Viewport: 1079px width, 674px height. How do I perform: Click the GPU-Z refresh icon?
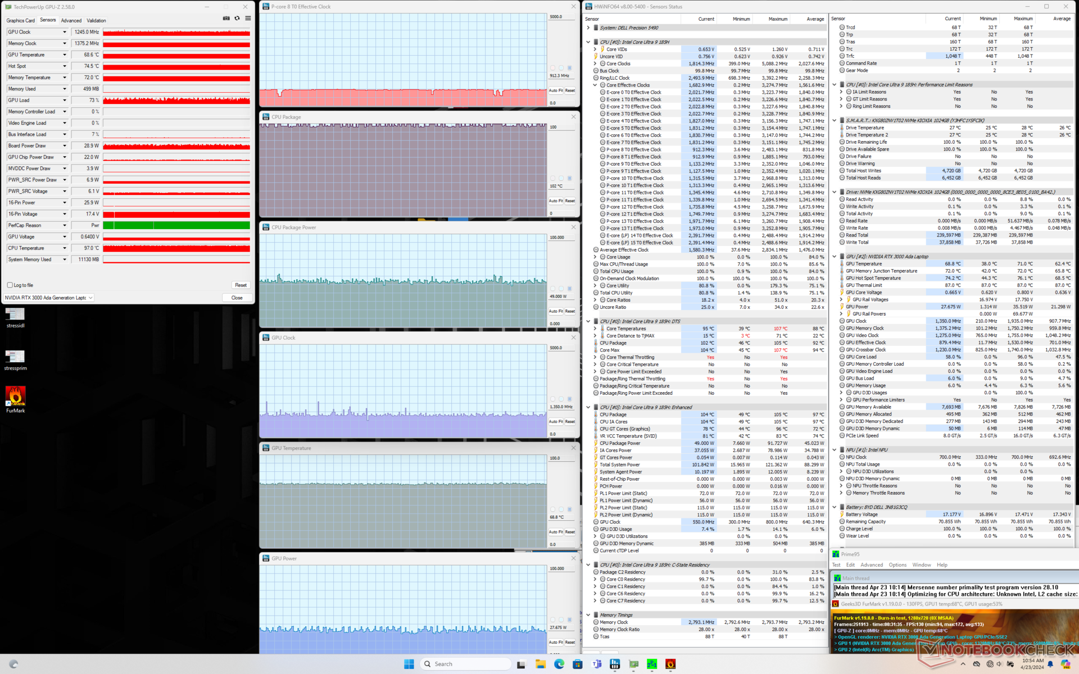237,19
